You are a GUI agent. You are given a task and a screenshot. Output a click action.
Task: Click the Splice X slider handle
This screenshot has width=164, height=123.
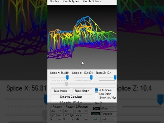point(67,78)
